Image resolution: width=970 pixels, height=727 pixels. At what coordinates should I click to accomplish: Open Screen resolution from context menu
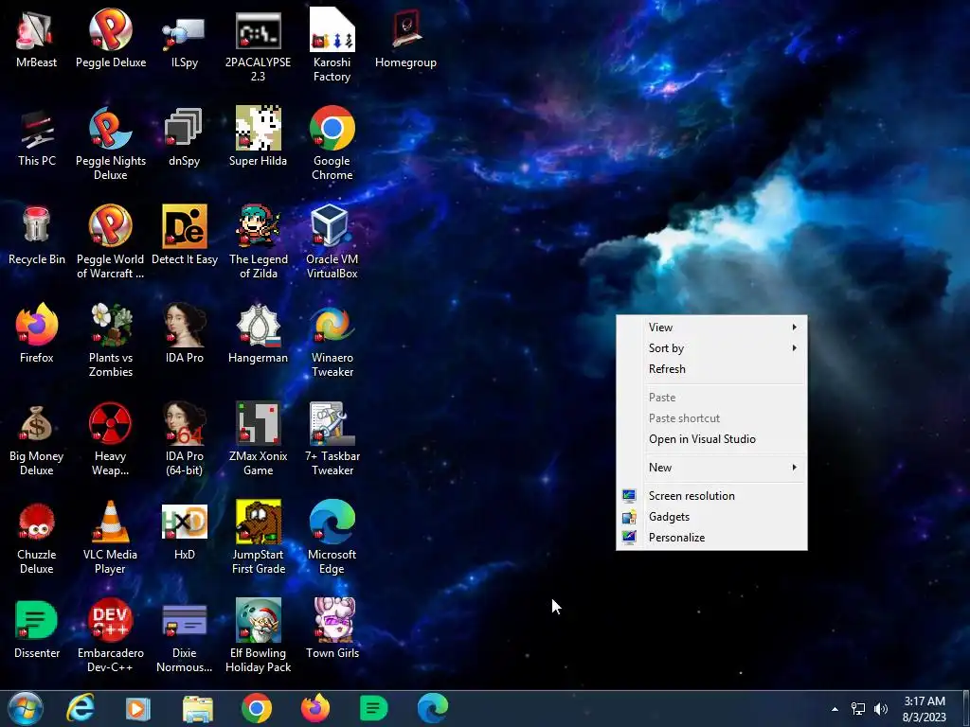[x=711, y=496]
